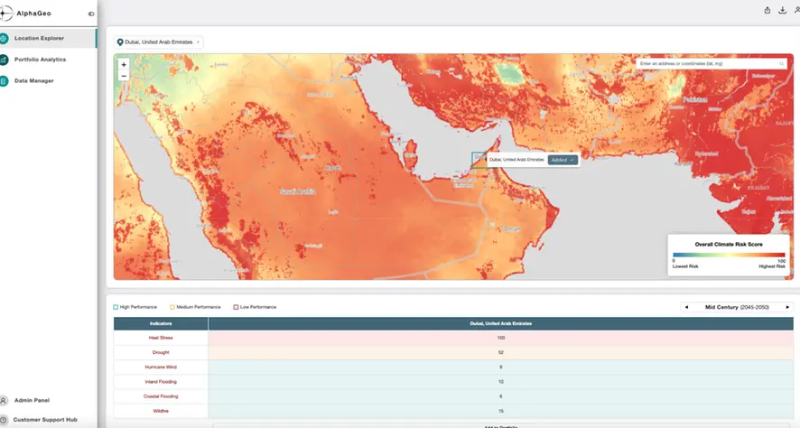
Task: Click the Data Manager icon
Action: 4,81
